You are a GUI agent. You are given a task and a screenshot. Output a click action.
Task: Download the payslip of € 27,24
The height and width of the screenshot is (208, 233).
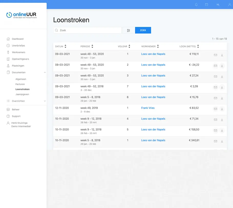[x=222, y=76]
